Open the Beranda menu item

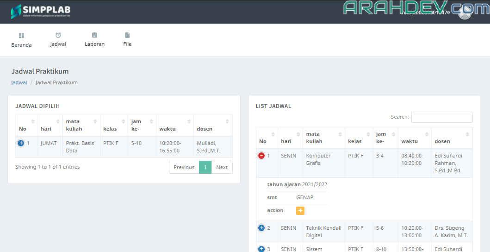21,45
